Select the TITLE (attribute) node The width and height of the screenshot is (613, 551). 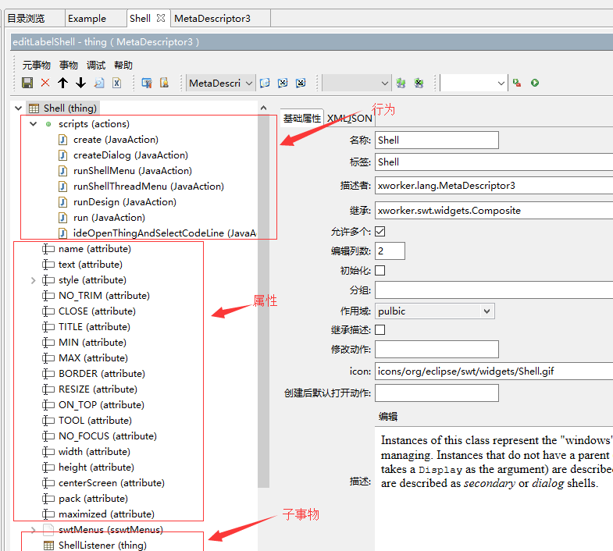tap(94, 327)
